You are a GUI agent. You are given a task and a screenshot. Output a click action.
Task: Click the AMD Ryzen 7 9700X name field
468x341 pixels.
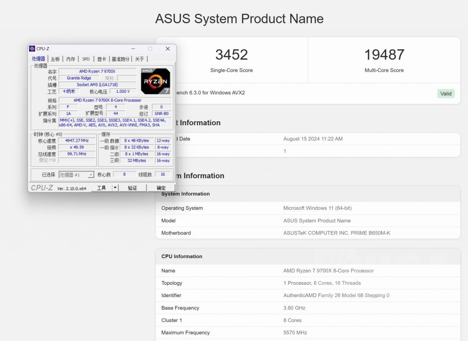tap(97, 71)
